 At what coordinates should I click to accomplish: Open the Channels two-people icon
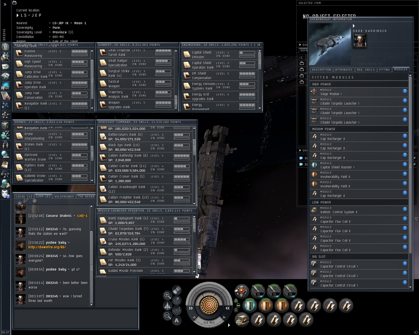[5, 145]
